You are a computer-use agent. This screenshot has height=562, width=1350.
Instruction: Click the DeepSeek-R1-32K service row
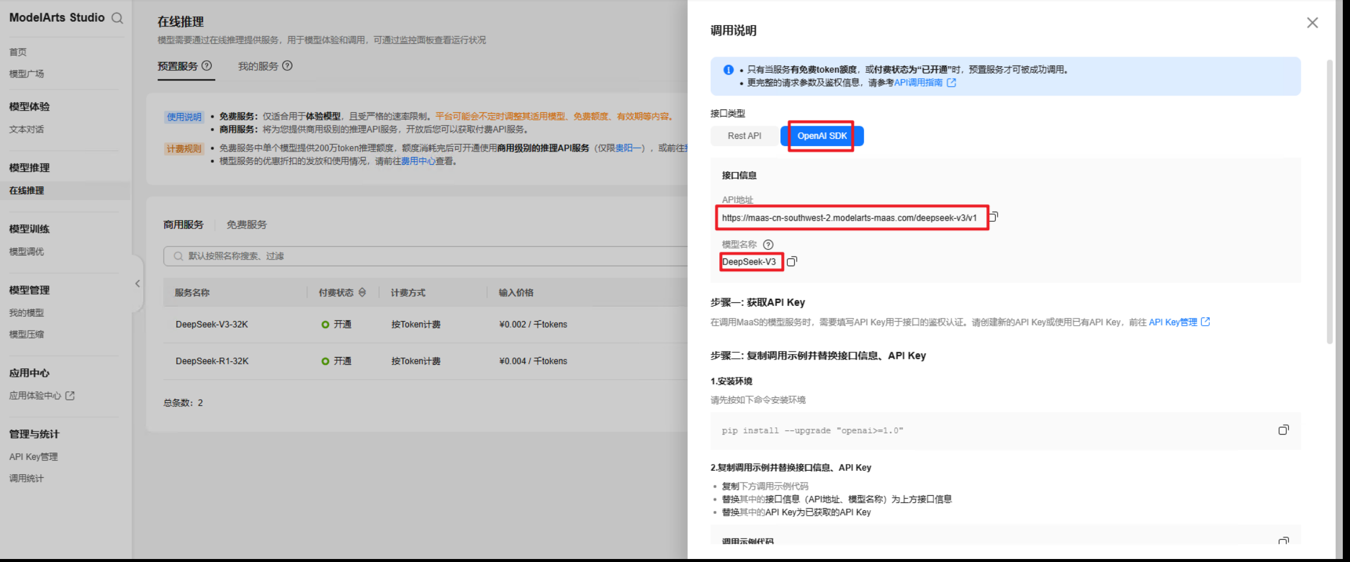pos(426,361)
